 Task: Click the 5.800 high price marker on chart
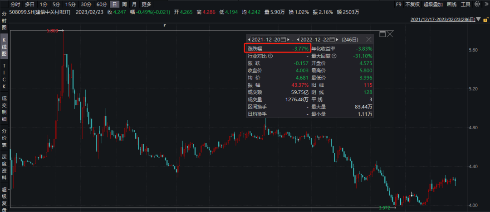coord(52,31)
